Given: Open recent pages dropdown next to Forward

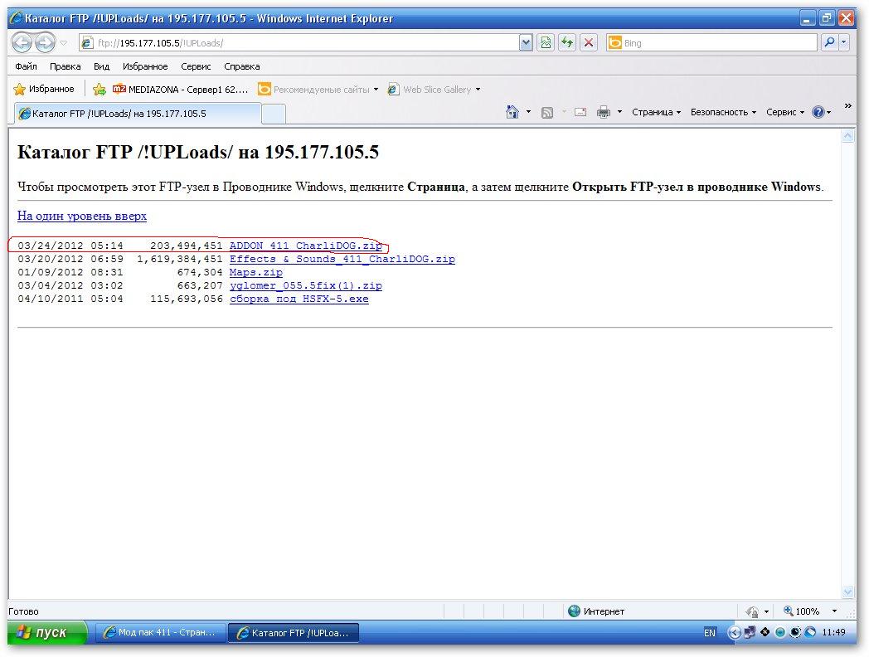Looking at the screenshot, I should coord(64,43).
